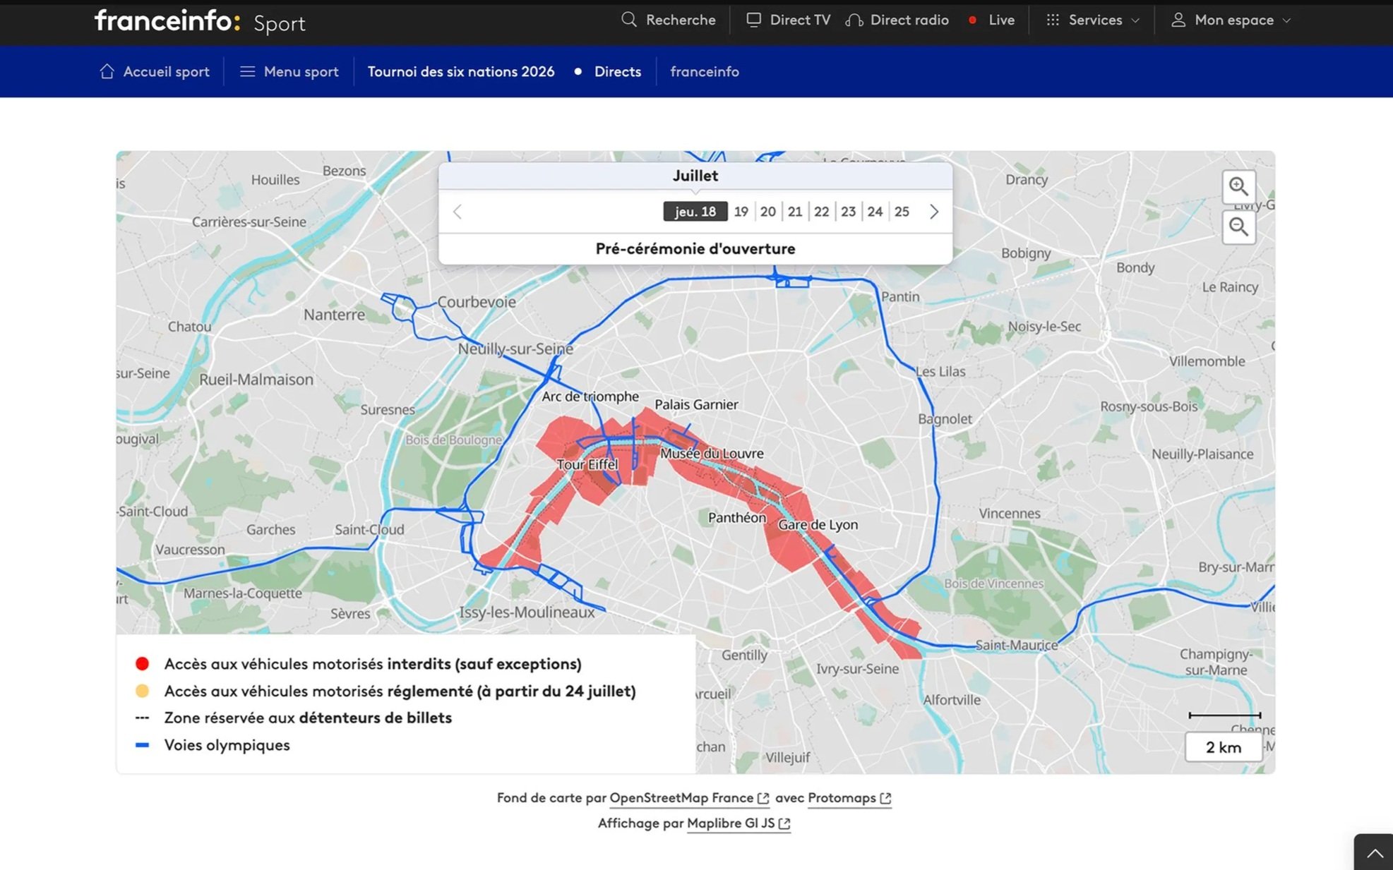Image resolution: width=1393 pixels, height=870 pixels.
Task: Click the Mon espace user icon
Action: [1178, 20]
